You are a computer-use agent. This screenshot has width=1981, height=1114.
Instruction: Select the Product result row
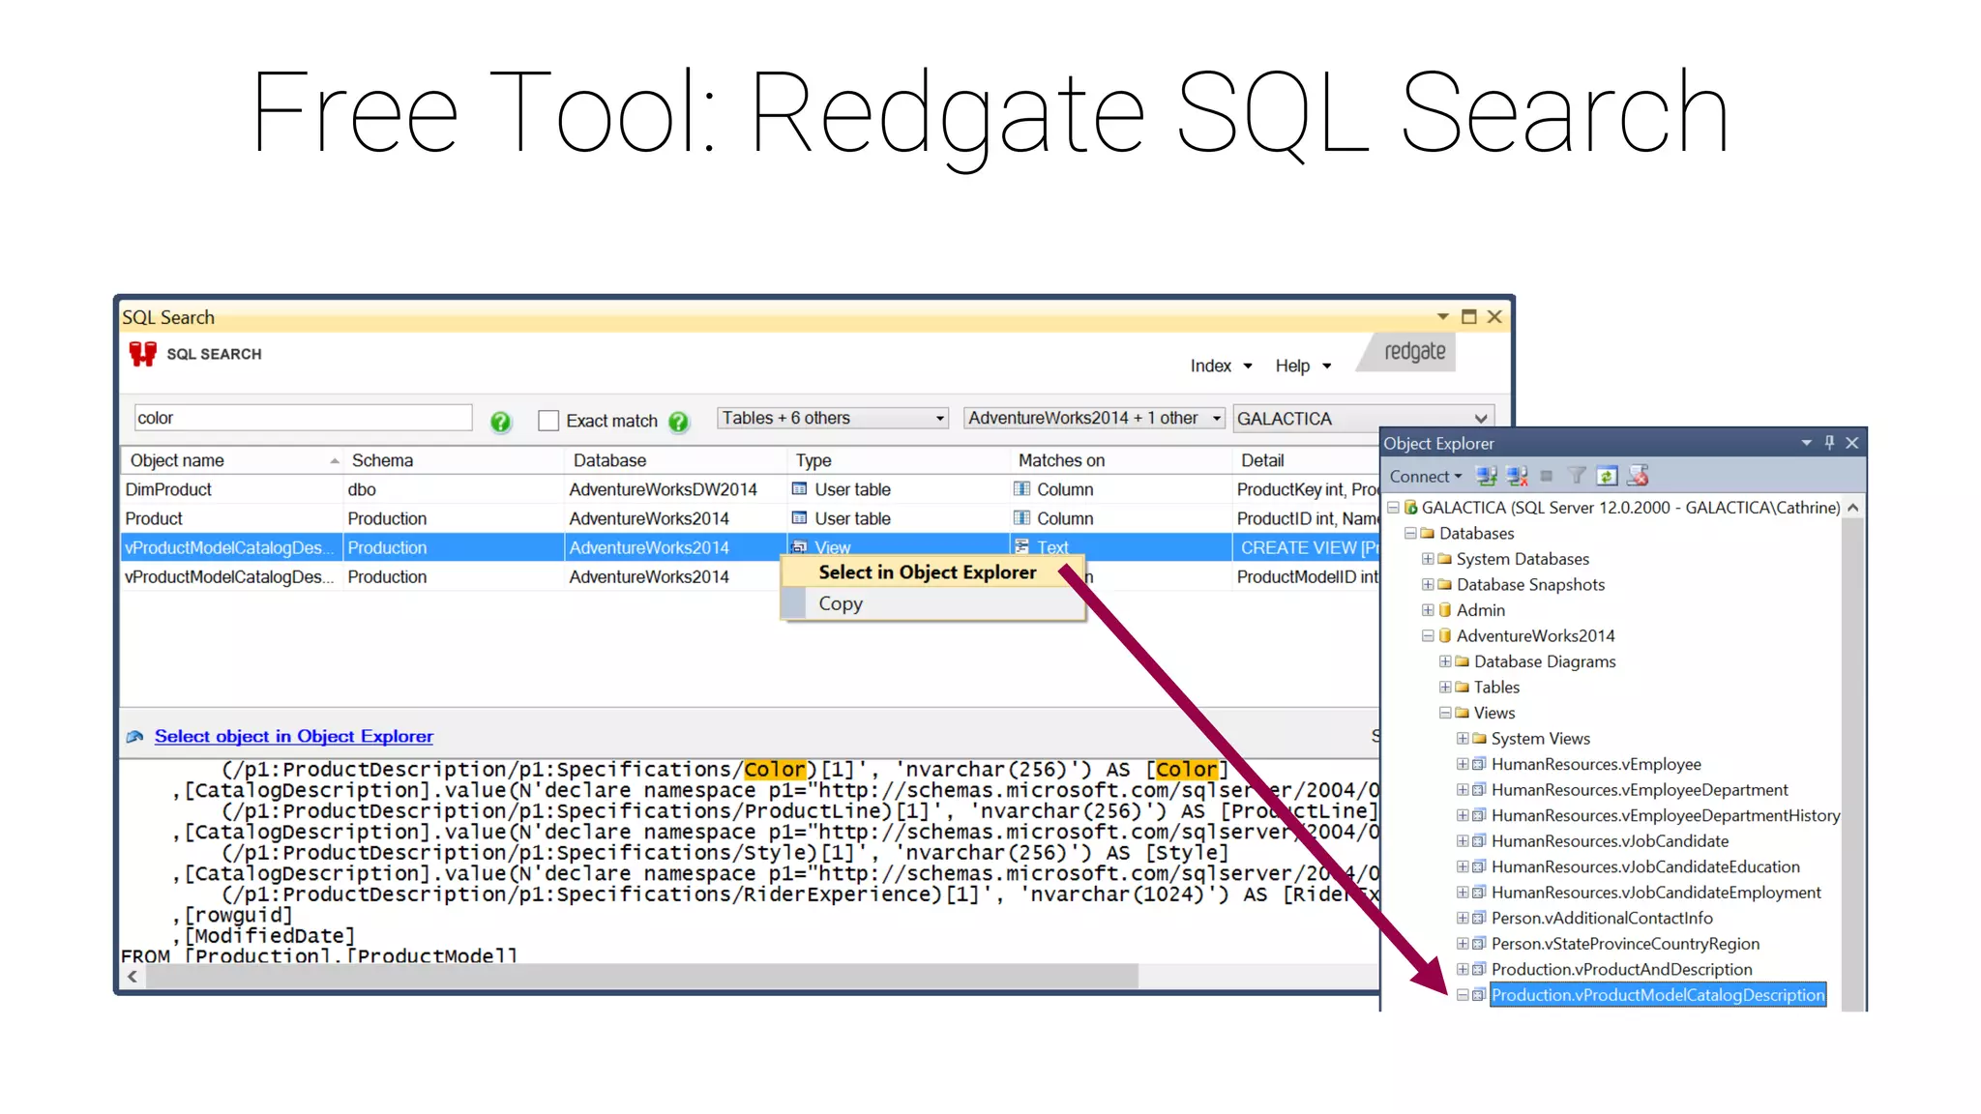(750, 518)
